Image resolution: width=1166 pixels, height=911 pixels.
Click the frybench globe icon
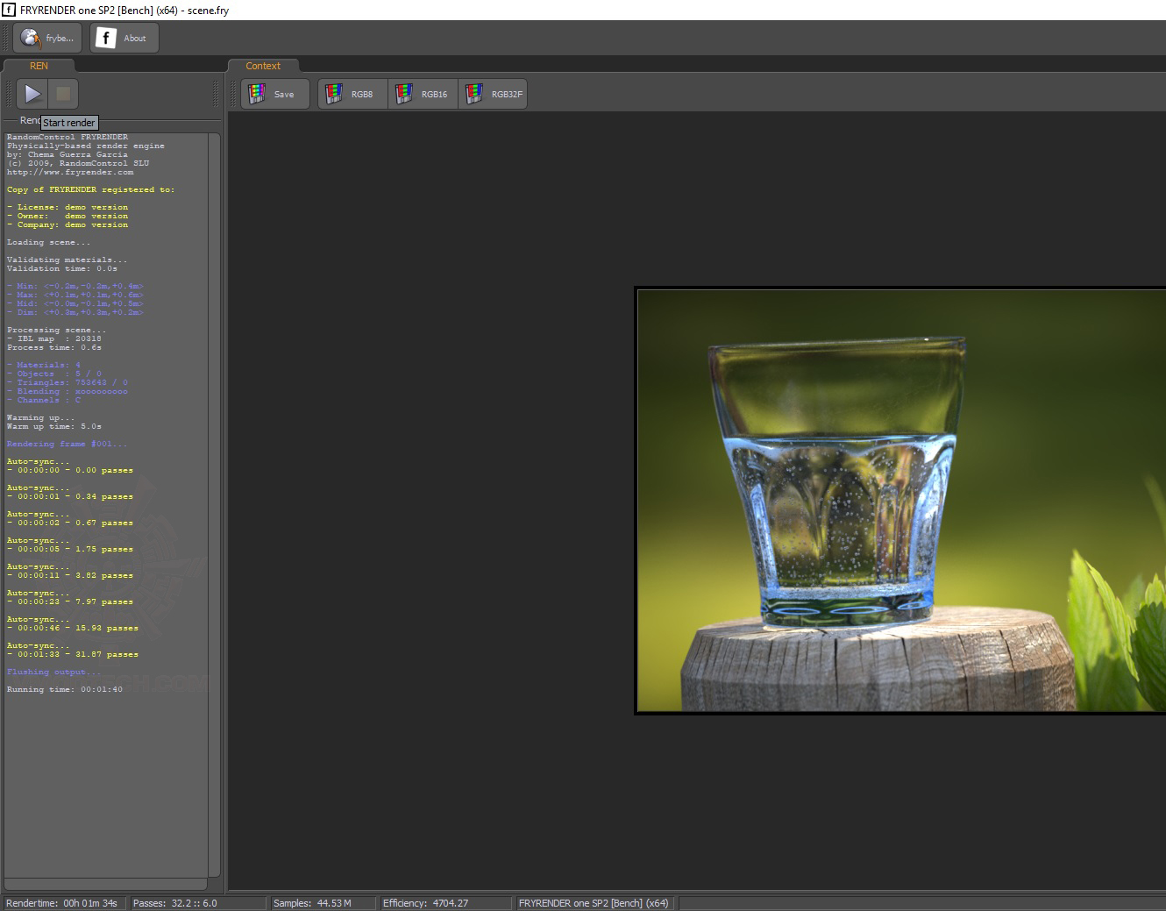[32, 38]
